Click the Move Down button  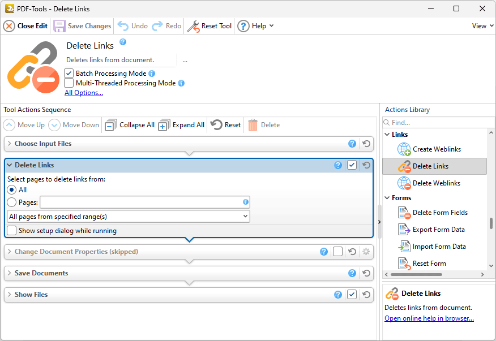(x=74, y=125)
